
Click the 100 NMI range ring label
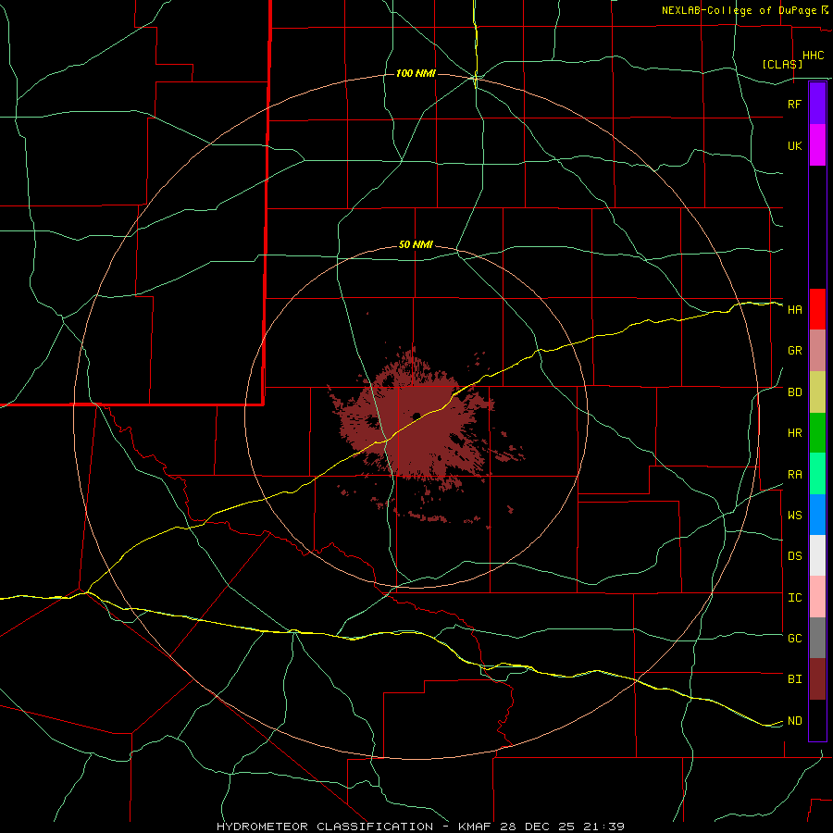(416, 73)
